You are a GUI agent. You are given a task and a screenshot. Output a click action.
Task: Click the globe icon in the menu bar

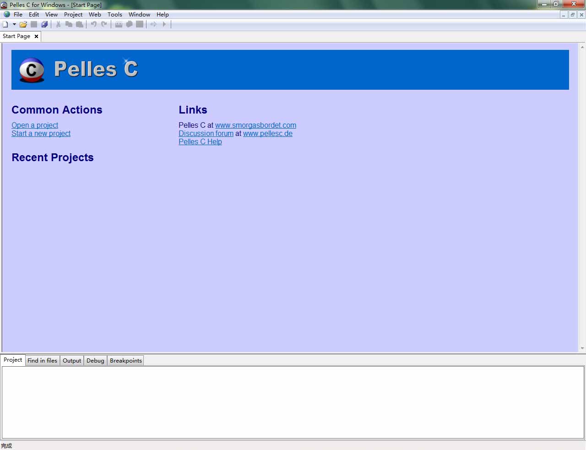(x=7, y=14)
